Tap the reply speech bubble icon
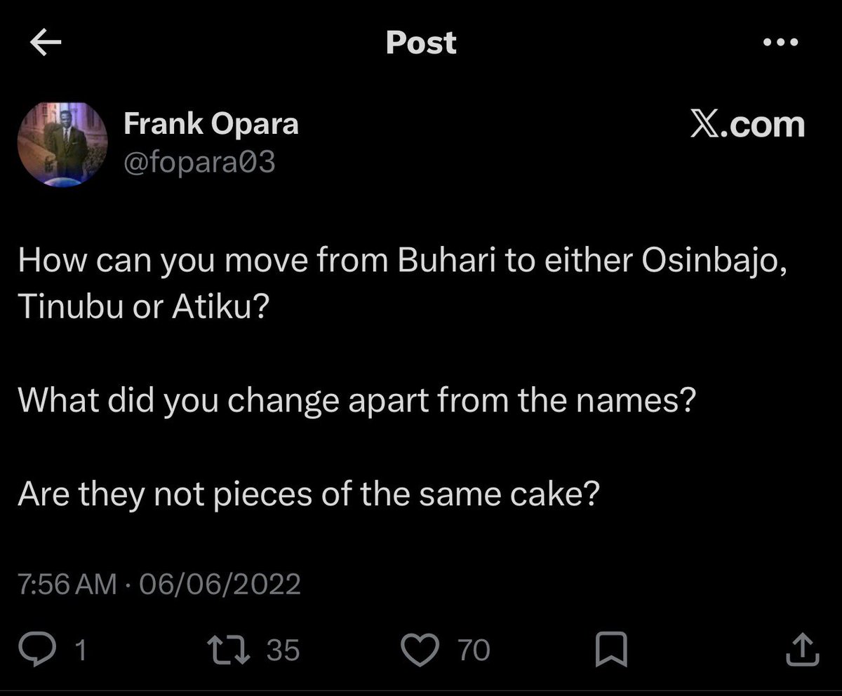This screenshot has width=842, height=696. click(51, 650)
